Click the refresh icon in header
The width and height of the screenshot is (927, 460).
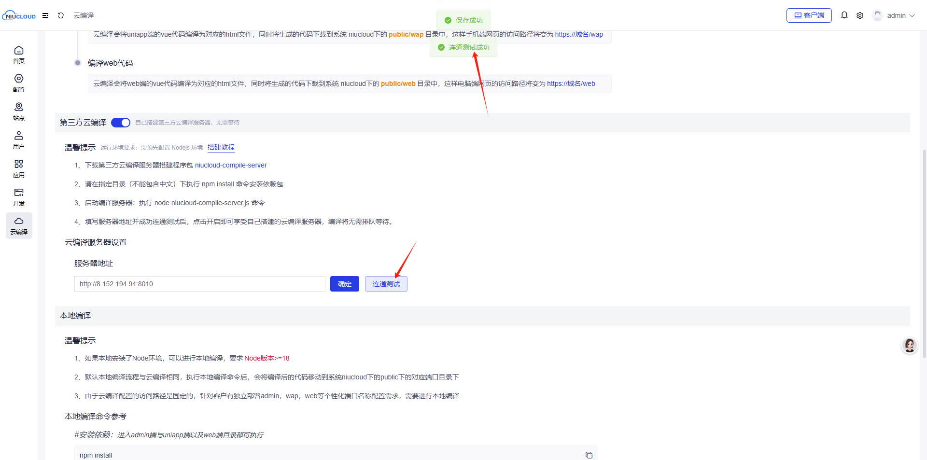pos(61,15)
